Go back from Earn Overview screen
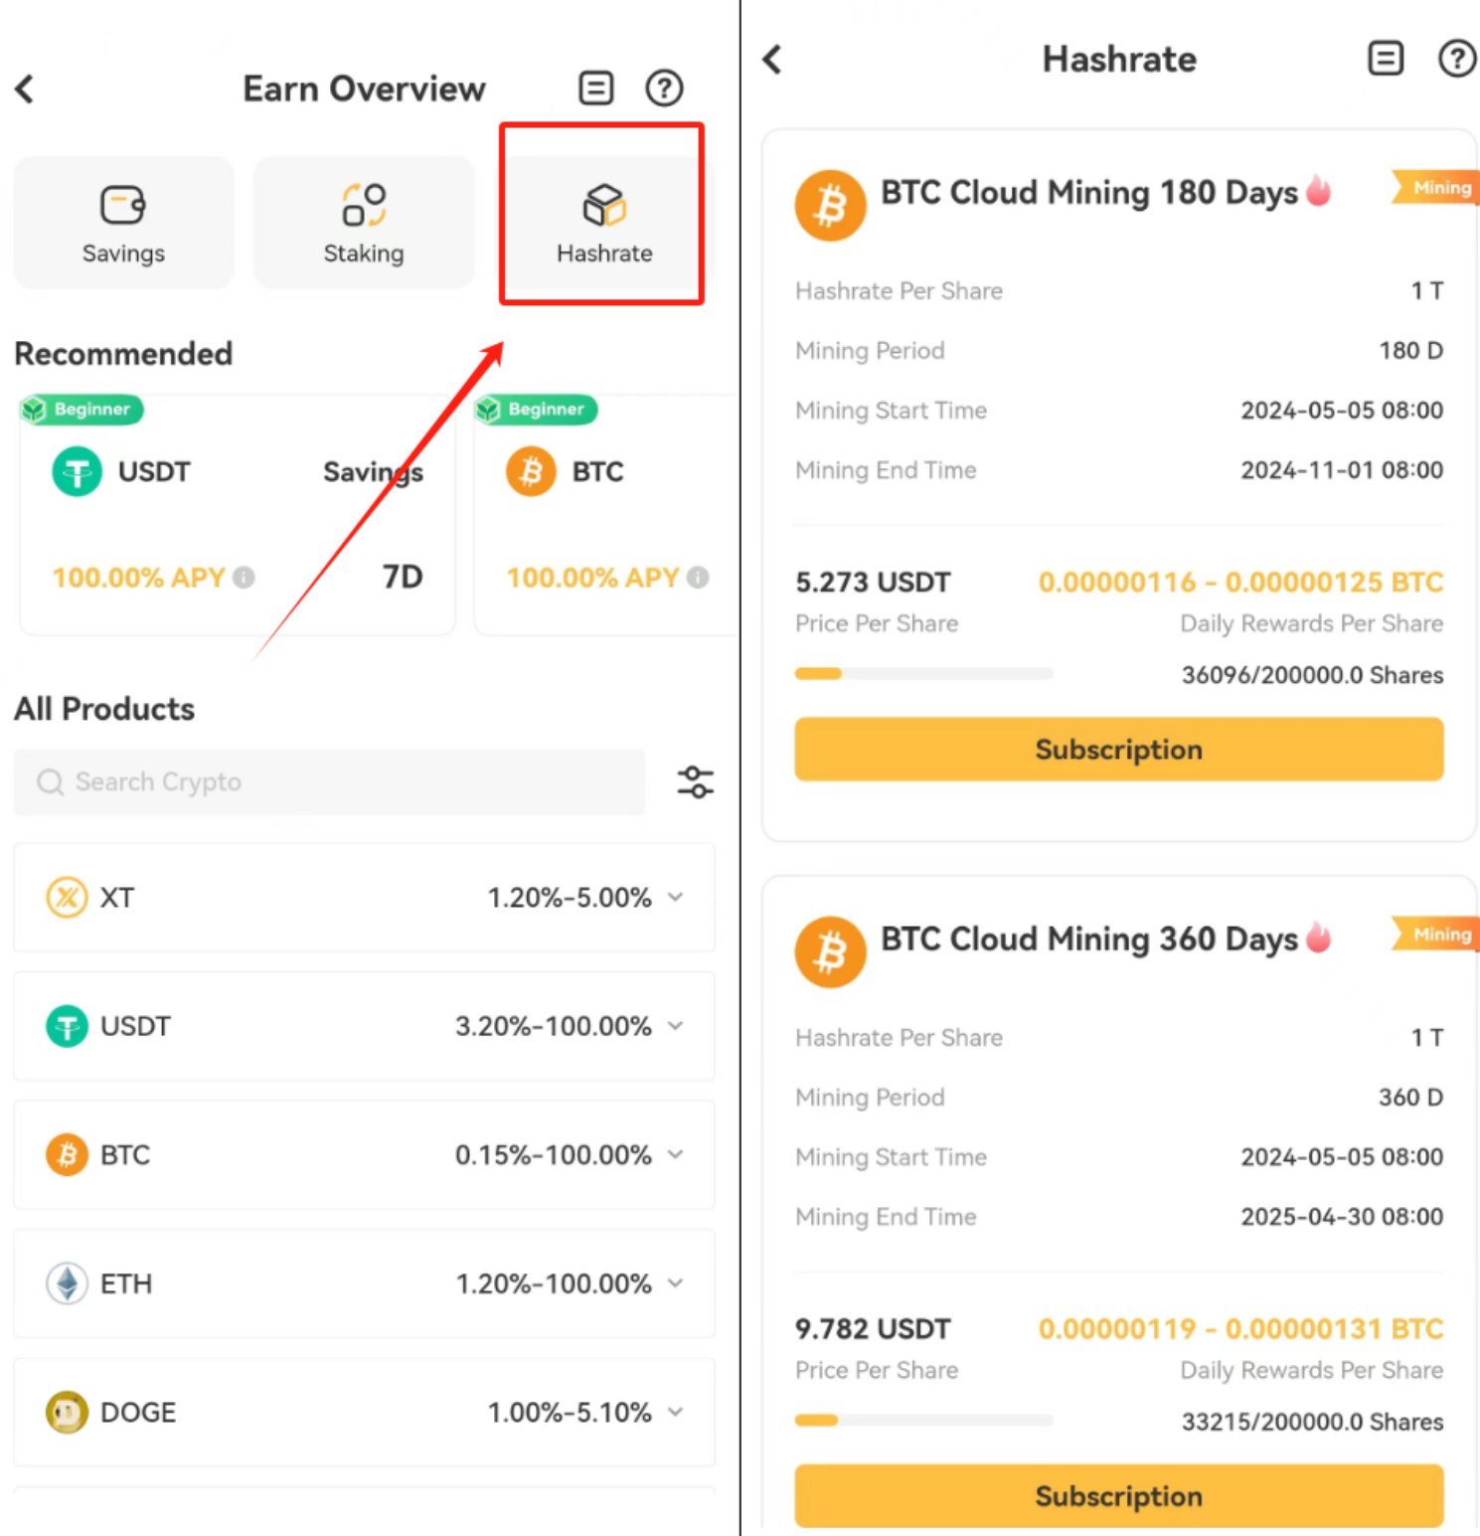1480x1536 pixels. click(x=26, y=88)
